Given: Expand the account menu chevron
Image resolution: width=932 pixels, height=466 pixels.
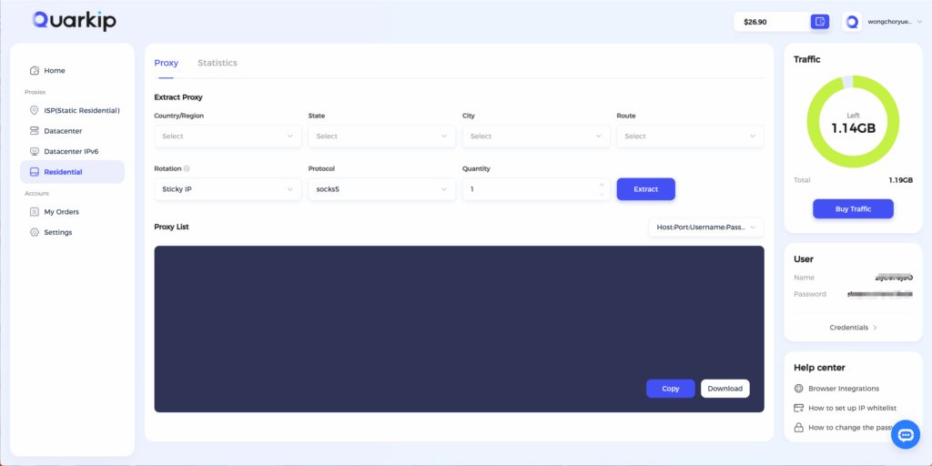Looking at the screenshot, I should click(919, 22).
